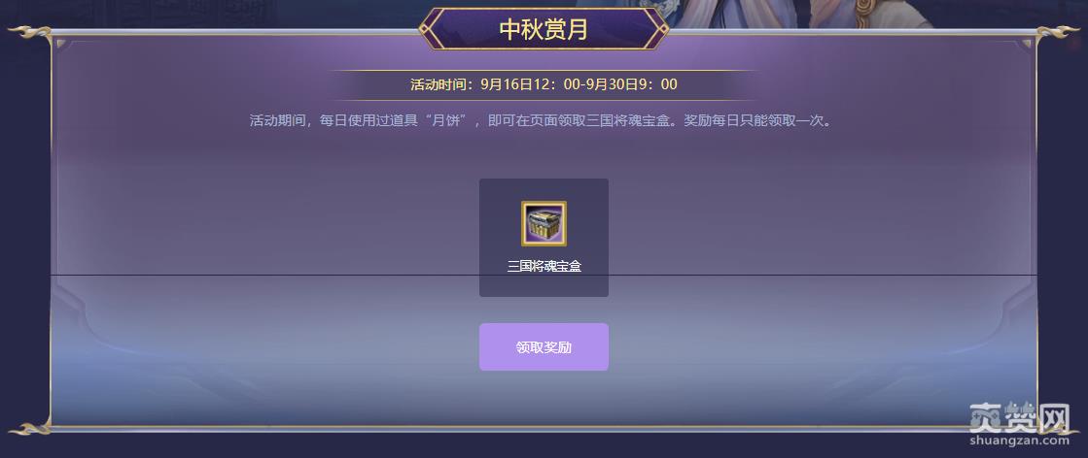Screen dimensions: 1088x458
Task: Click the bottom-left golden corner ornament
Action: 31,428
